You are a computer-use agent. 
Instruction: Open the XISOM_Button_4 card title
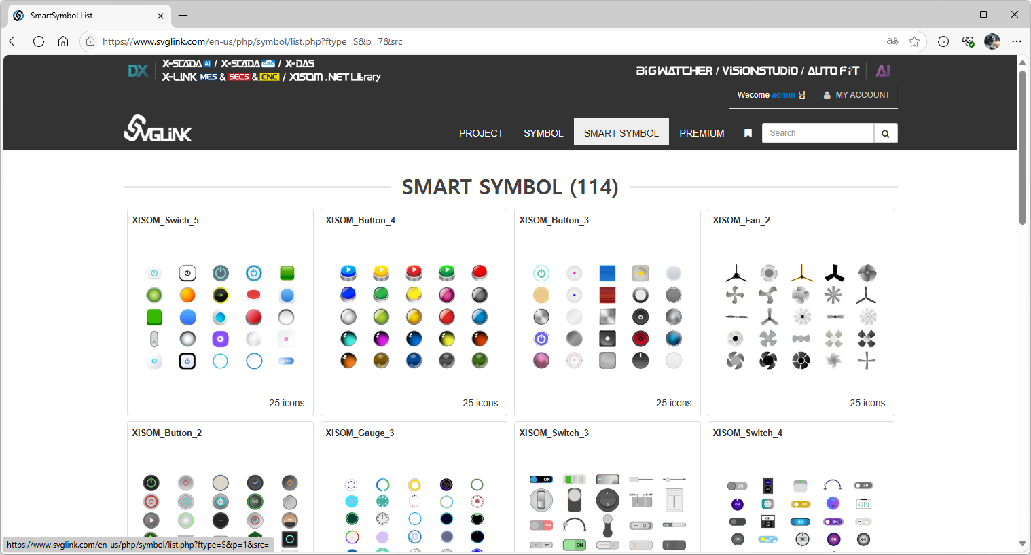[x=360, y=220]
